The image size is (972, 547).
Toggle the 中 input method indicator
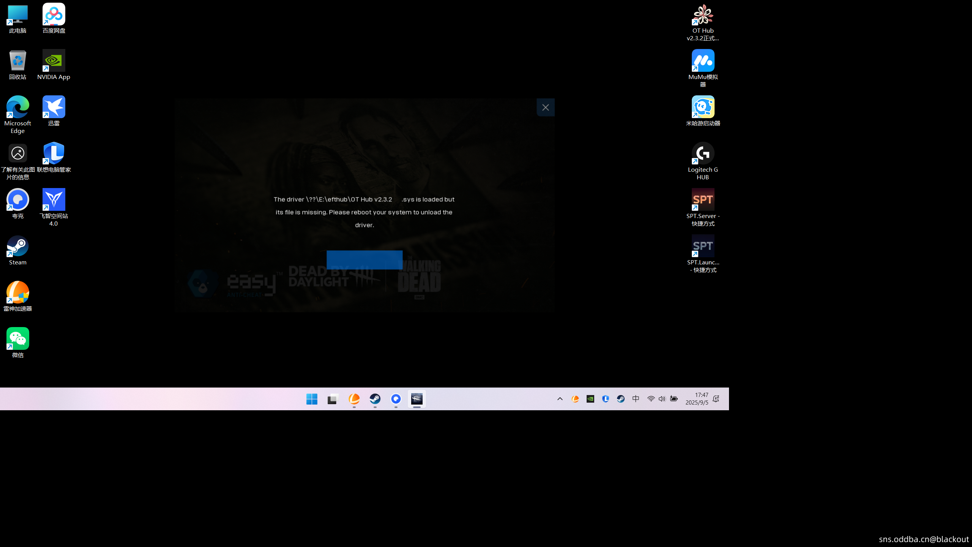[x=636, y=399]
